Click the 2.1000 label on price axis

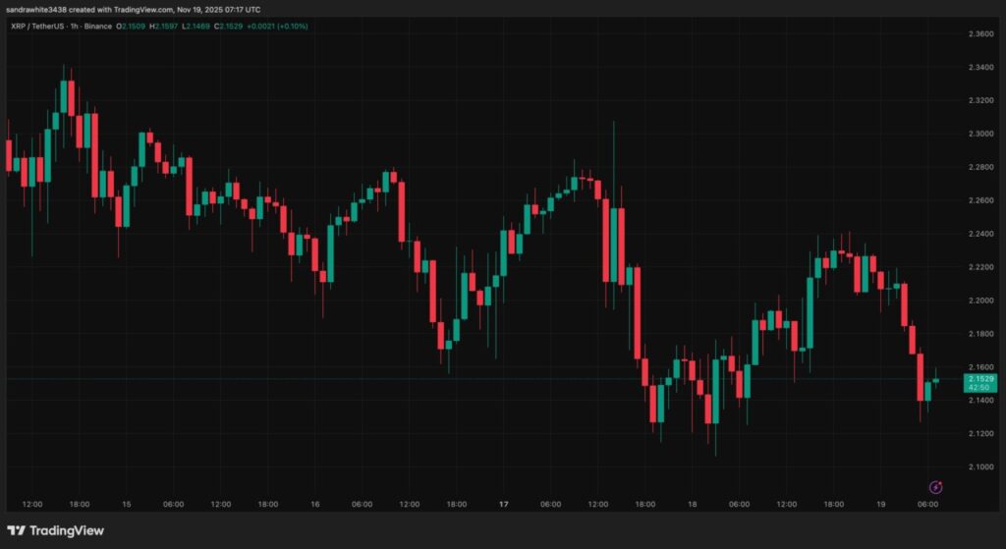pos(980,467)
